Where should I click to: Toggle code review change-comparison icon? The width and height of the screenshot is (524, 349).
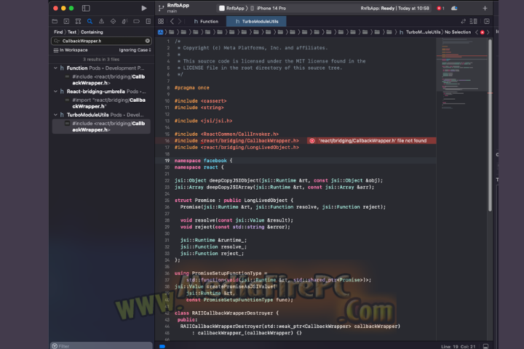(463, 21)
